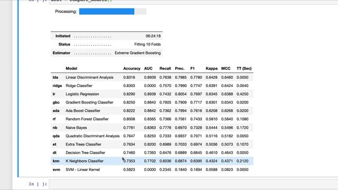
Task: Click the rf row index label
Action: click(x=54, y=119)
